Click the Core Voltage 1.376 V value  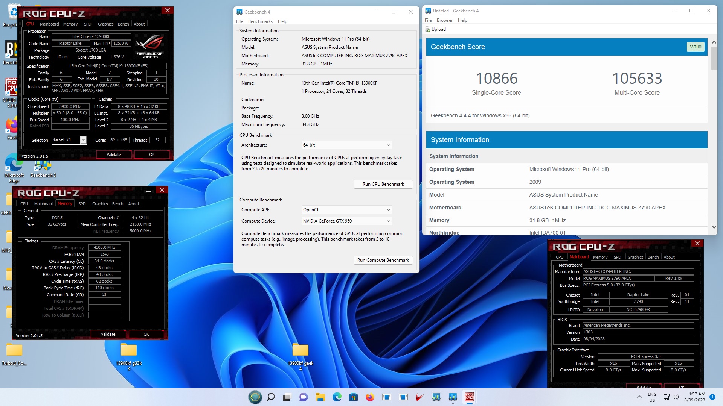click(117, 57)
